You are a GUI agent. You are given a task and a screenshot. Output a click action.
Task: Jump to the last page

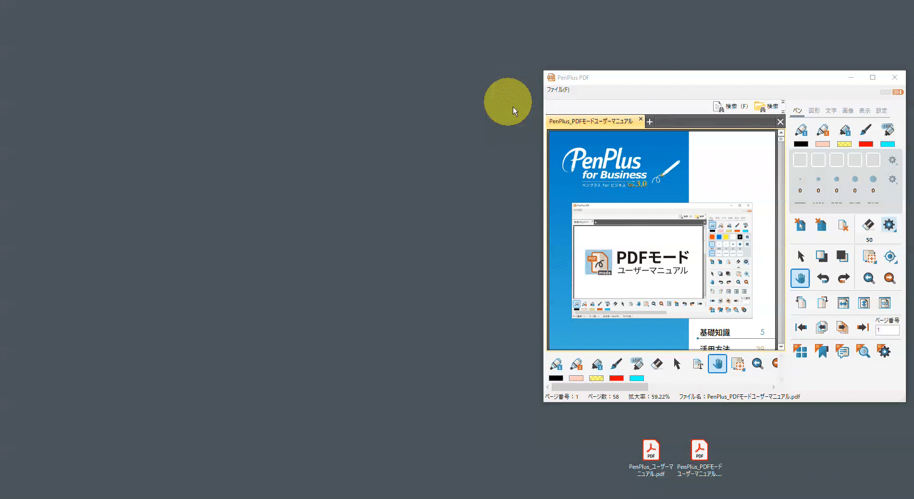pyautogui.click(x=863, y=327)
